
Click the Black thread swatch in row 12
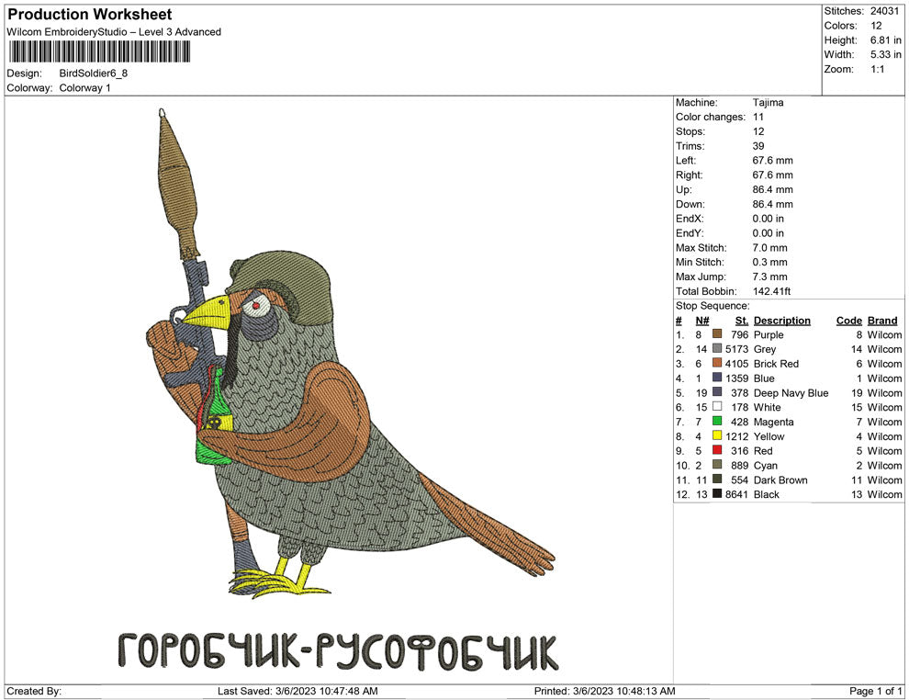(717, 494)
